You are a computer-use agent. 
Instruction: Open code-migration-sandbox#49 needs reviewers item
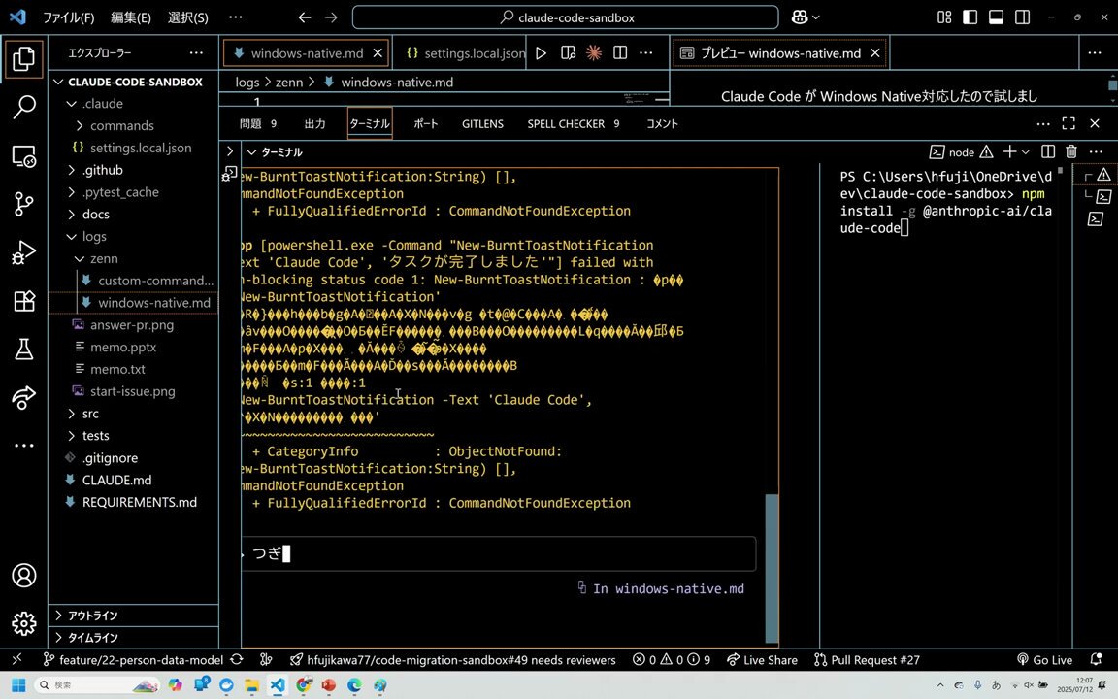pos(453,660)
